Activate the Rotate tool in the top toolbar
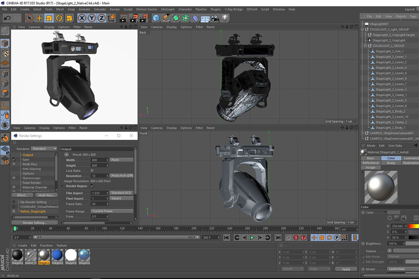Screen dimensions: 419x279 click(x=59, y=18)
